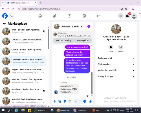Open Jennifer's conversation
This screenshot has width=141, height=113.
tap(24, 81)
